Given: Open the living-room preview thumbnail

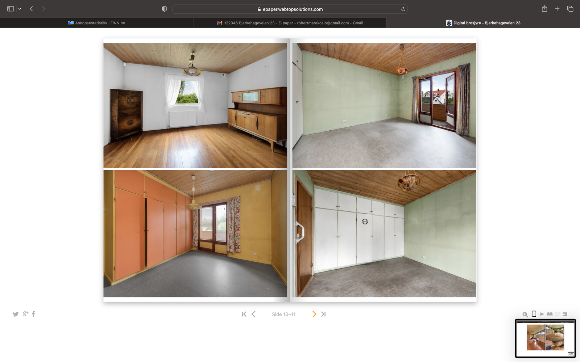Looking at the screenshot, I should point(545,338).
